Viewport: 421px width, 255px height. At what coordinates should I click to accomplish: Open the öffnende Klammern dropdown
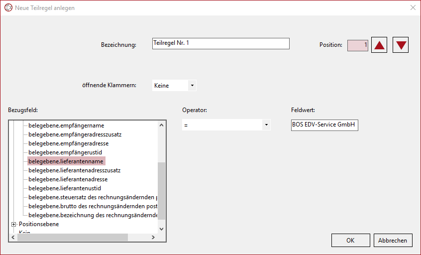(192, 86)
